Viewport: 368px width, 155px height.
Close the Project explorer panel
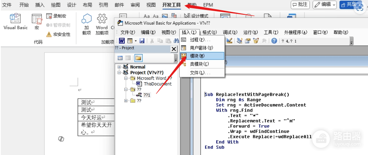coord(174,49)
